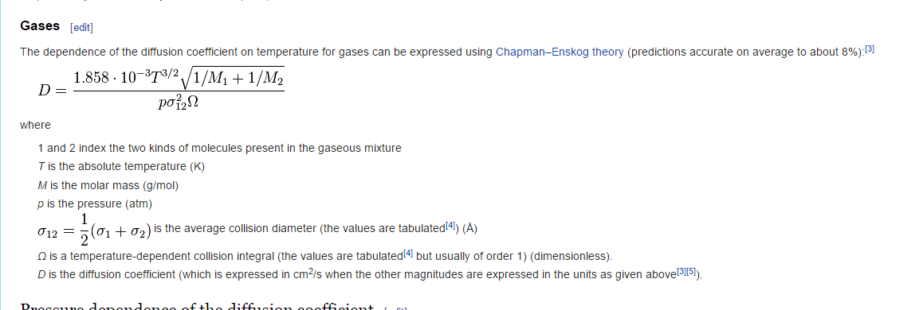Open citation [4] on collision diameter line
This screenshot has height=310, width=923.
450,226
